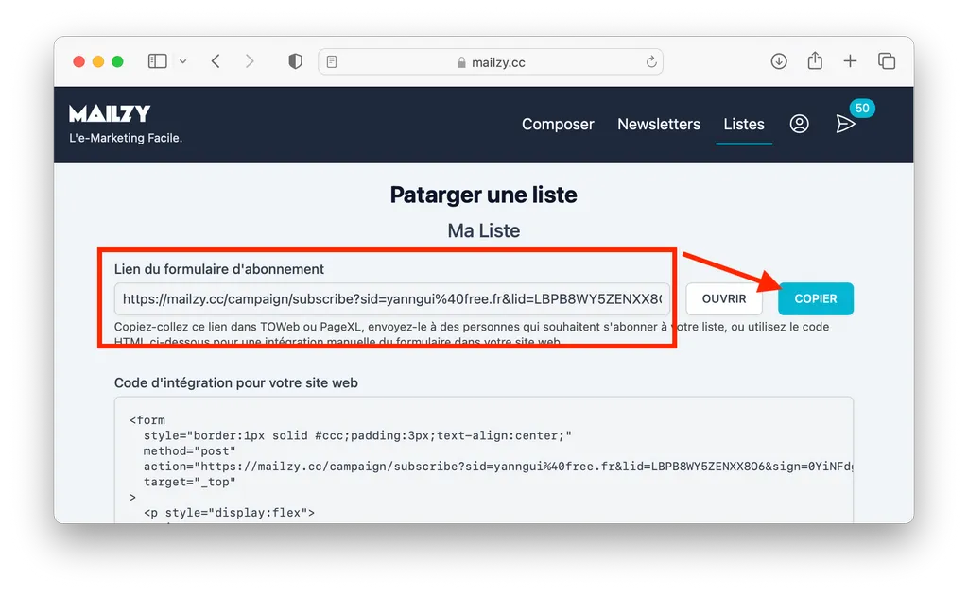Reload the page with the refresh icon
Image resolution: width=968 pixels, height=595 pixels.
click(650, 61)
